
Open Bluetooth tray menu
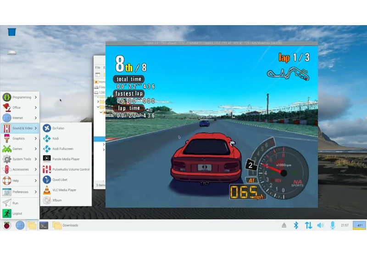coord(296,225)
